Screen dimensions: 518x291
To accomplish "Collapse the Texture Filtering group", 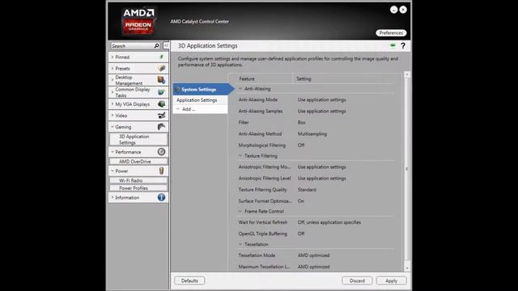I will [x=240, y=156].
